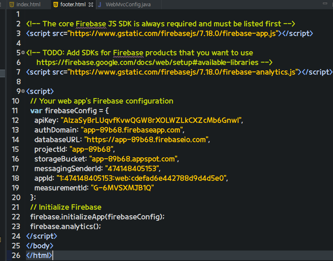Click the "// Initialize Firebase" comment
Screen dimensions: 333x261
point(66,207)
